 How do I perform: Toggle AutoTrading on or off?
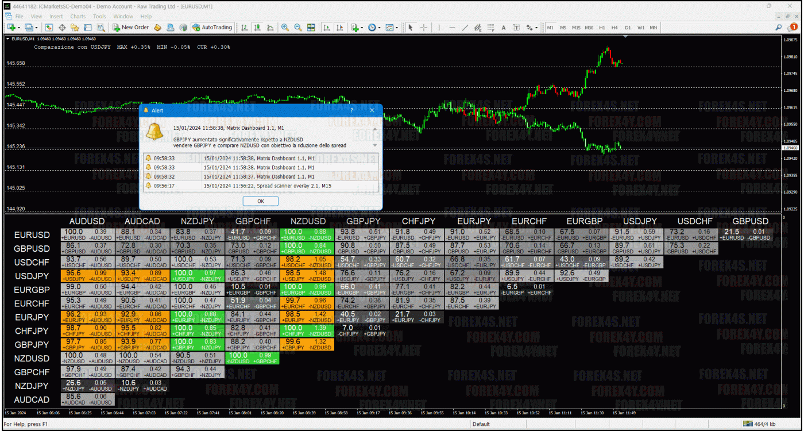(x=214, y=28)
